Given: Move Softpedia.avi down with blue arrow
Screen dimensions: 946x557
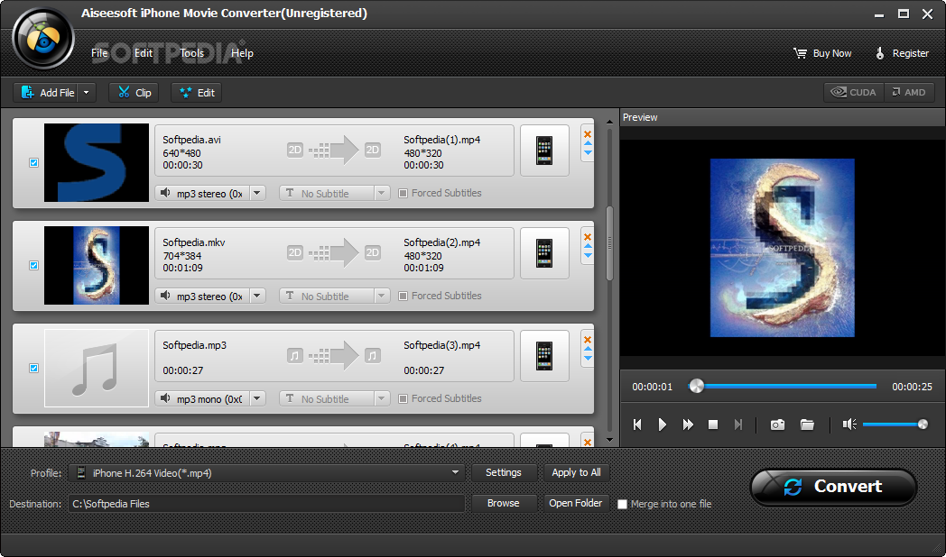Looking at the screenshot, I should [588, 153].
